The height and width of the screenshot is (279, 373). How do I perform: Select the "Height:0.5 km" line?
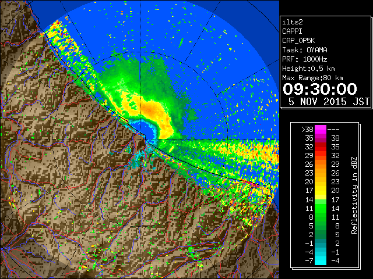tap(308, 69)
